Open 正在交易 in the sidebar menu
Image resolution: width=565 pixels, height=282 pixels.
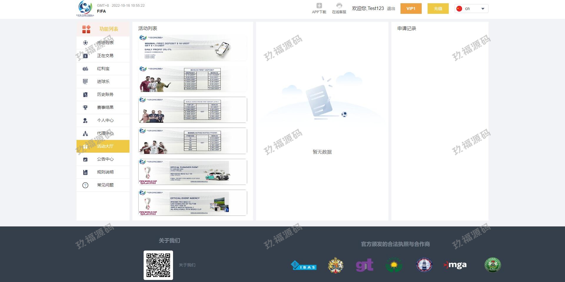[105, 56]
